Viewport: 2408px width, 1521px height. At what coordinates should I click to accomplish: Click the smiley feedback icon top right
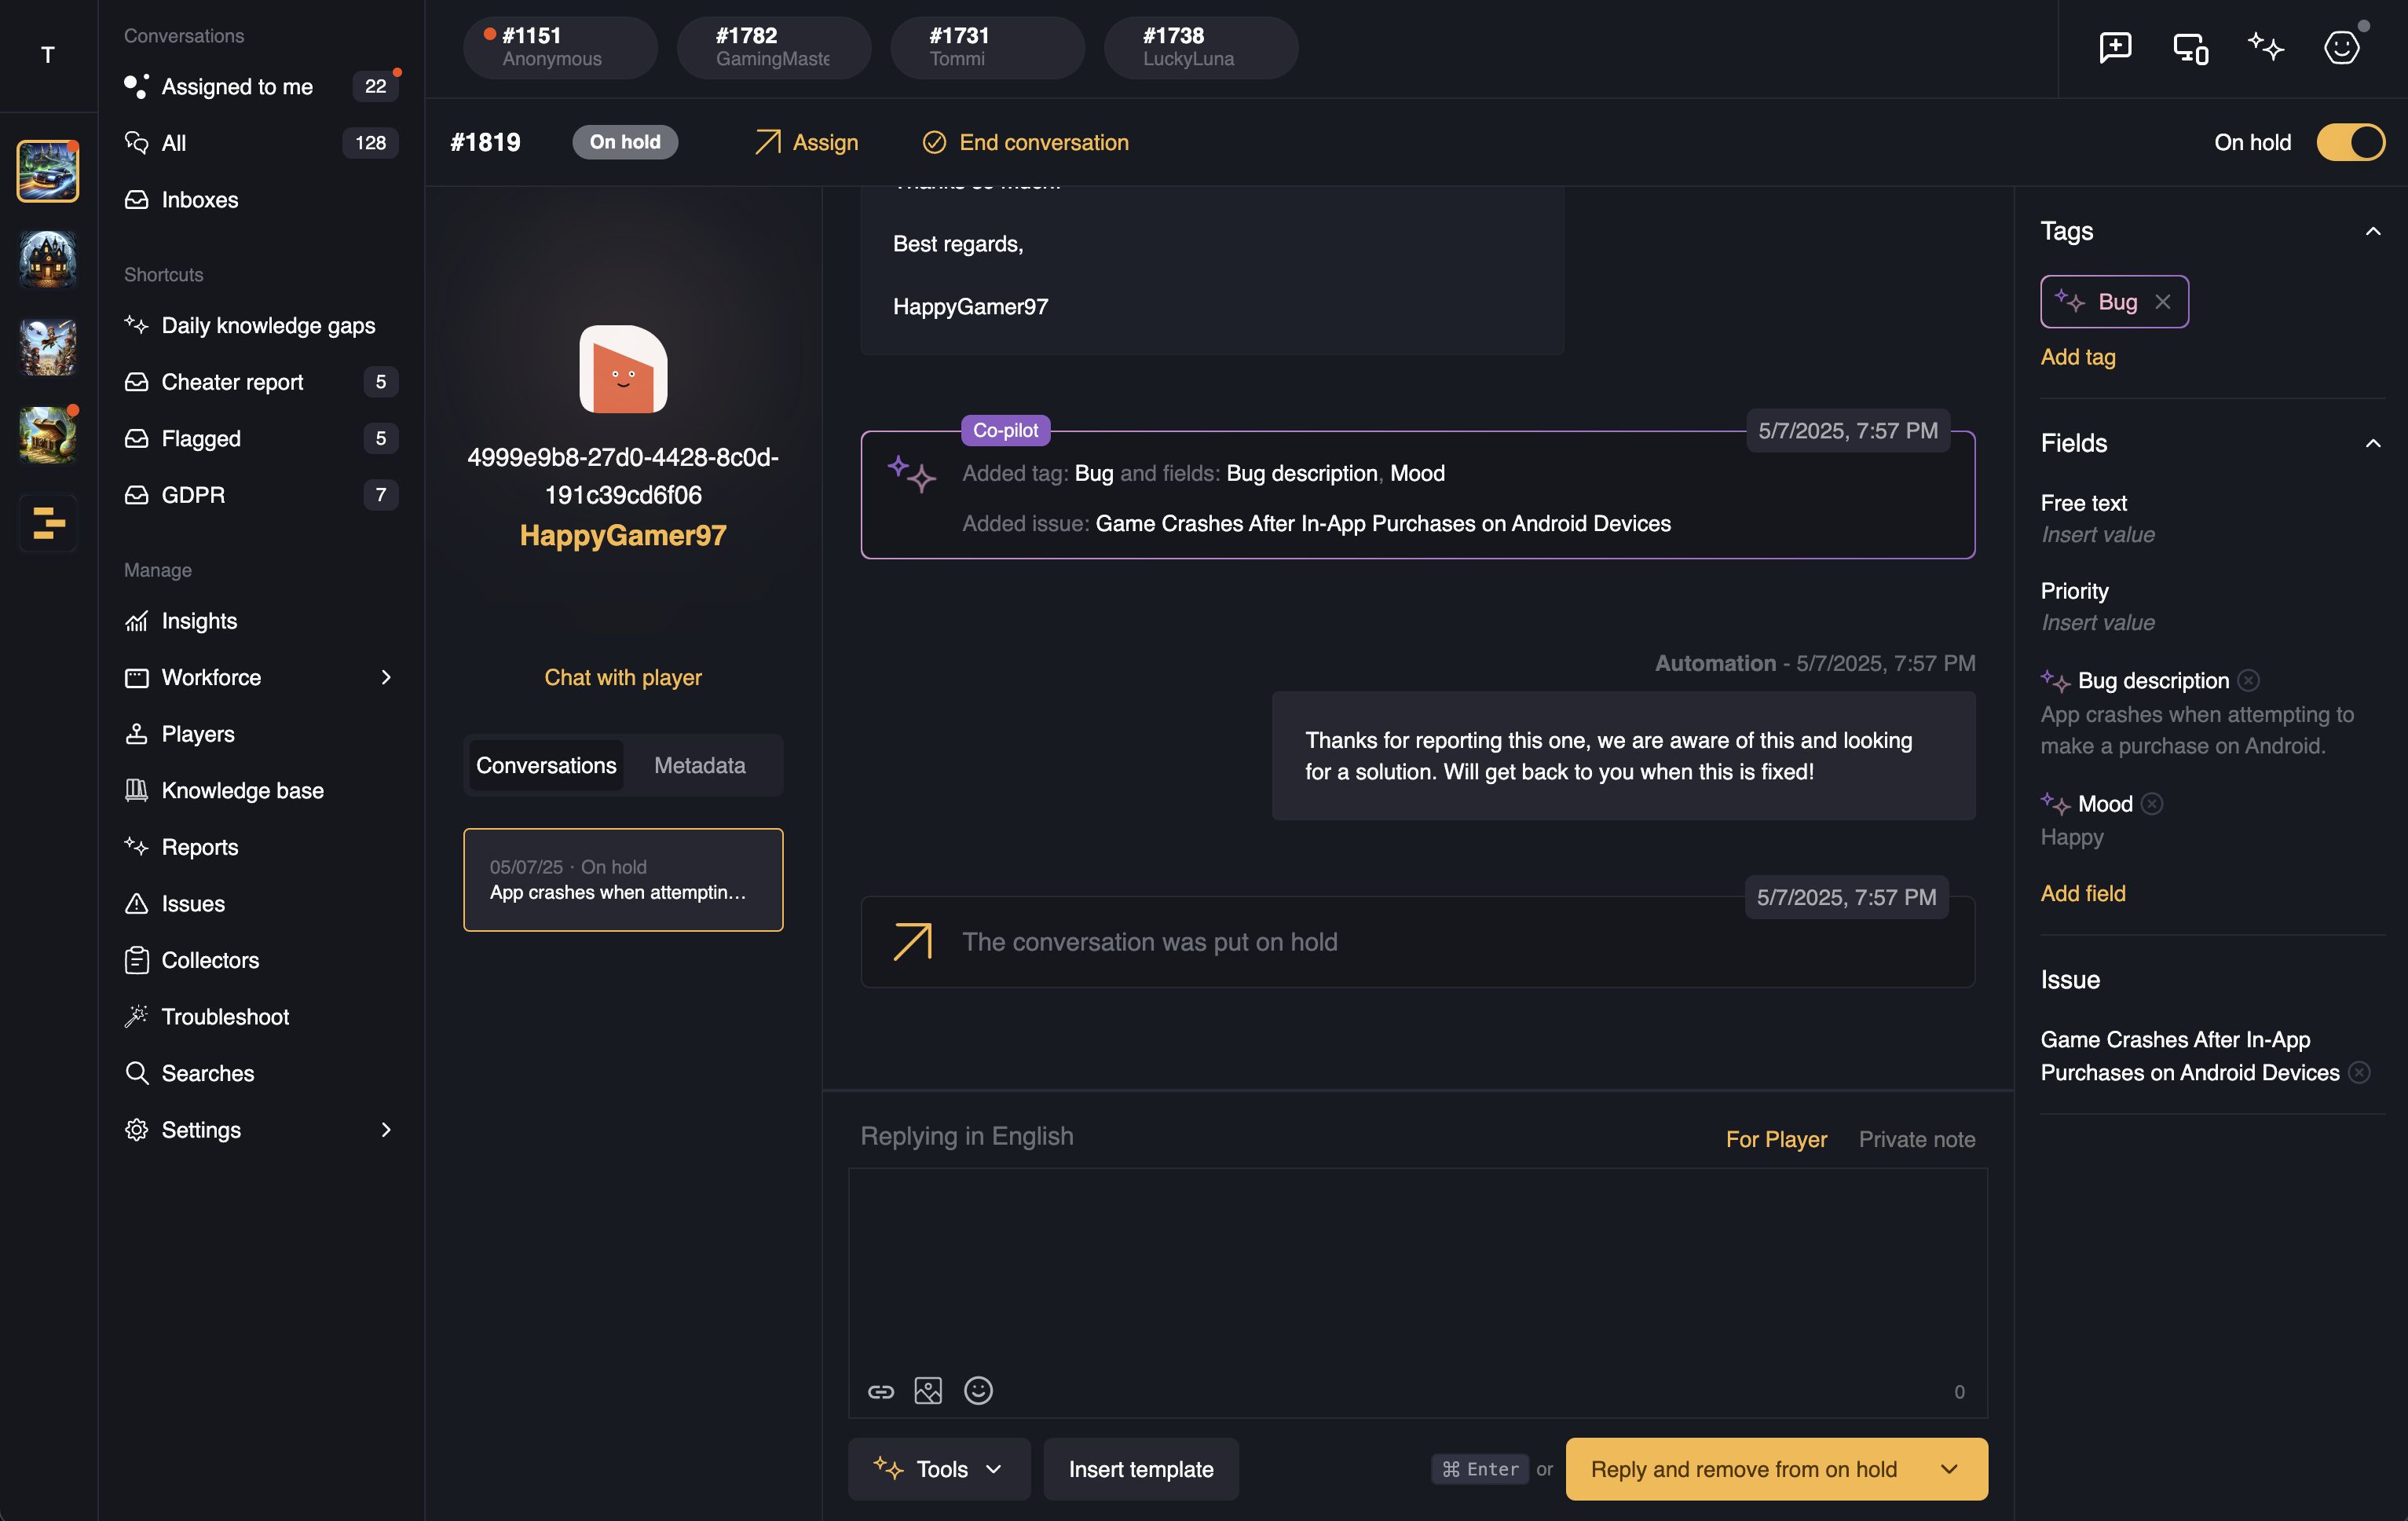tap(2342, 47)
